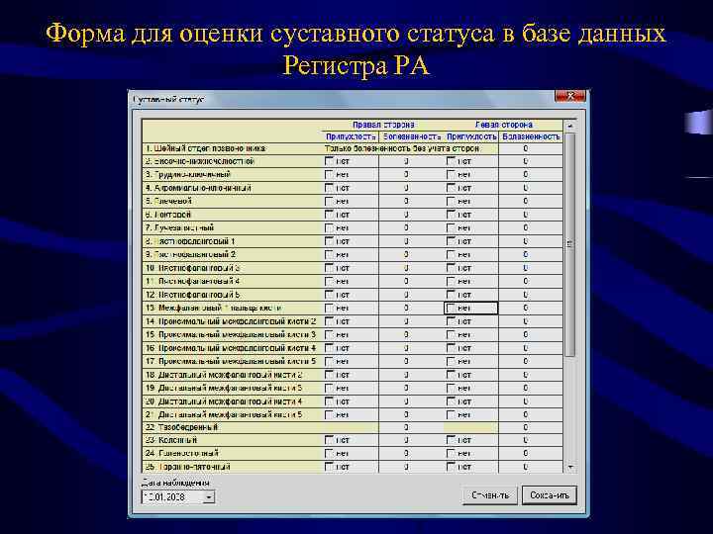
Task: Check left Припухлость for Голеностопный
Action: click(451, 453)
